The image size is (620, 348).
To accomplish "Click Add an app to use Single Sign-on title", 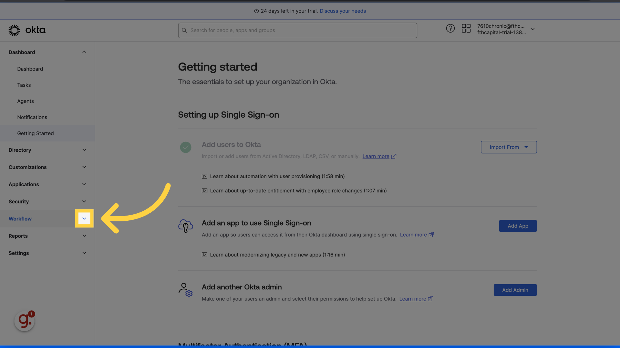I will 256,223.
